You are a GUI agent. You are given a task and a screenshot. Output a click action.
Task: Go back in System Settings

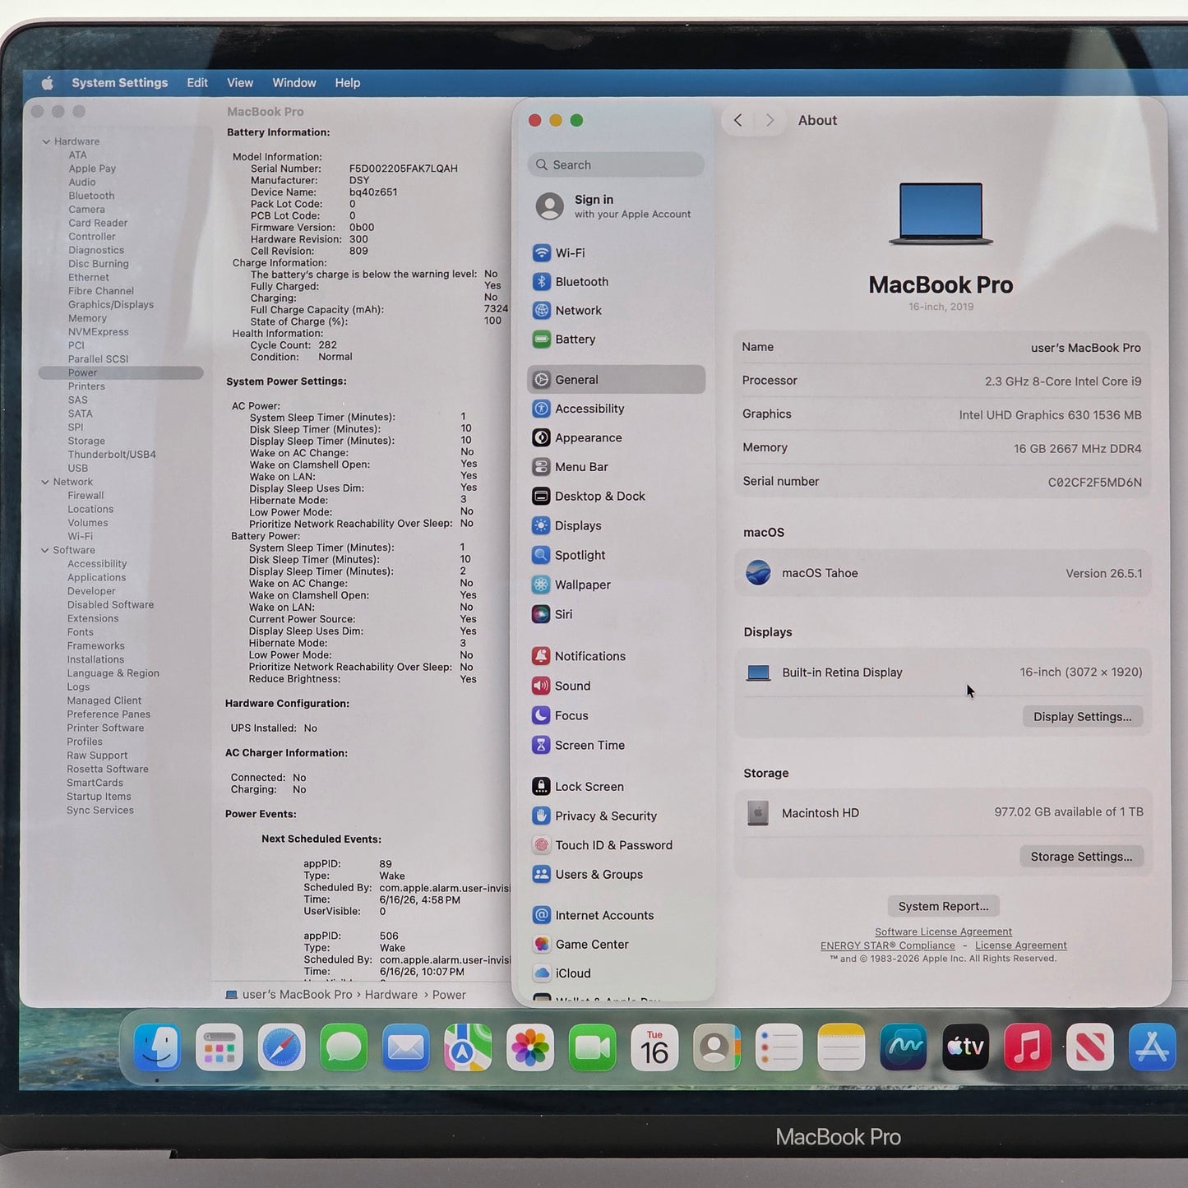click(738, 120)
